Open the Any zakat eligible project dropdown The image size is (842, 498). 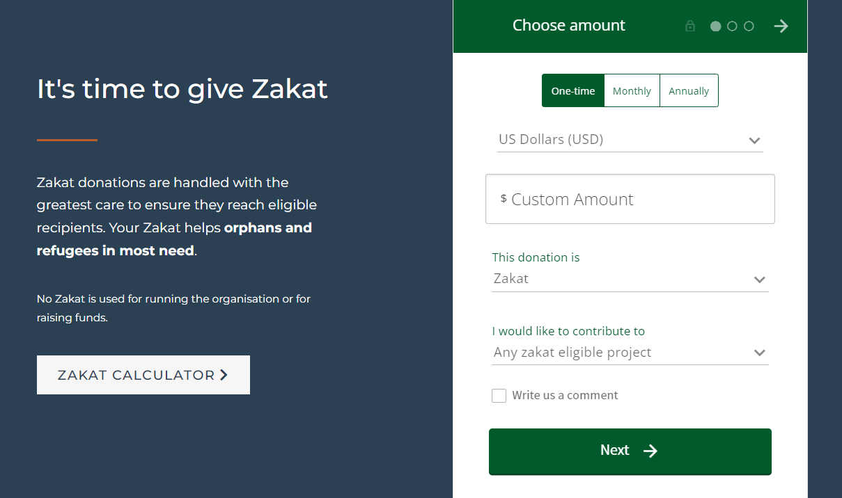[630, 353]
